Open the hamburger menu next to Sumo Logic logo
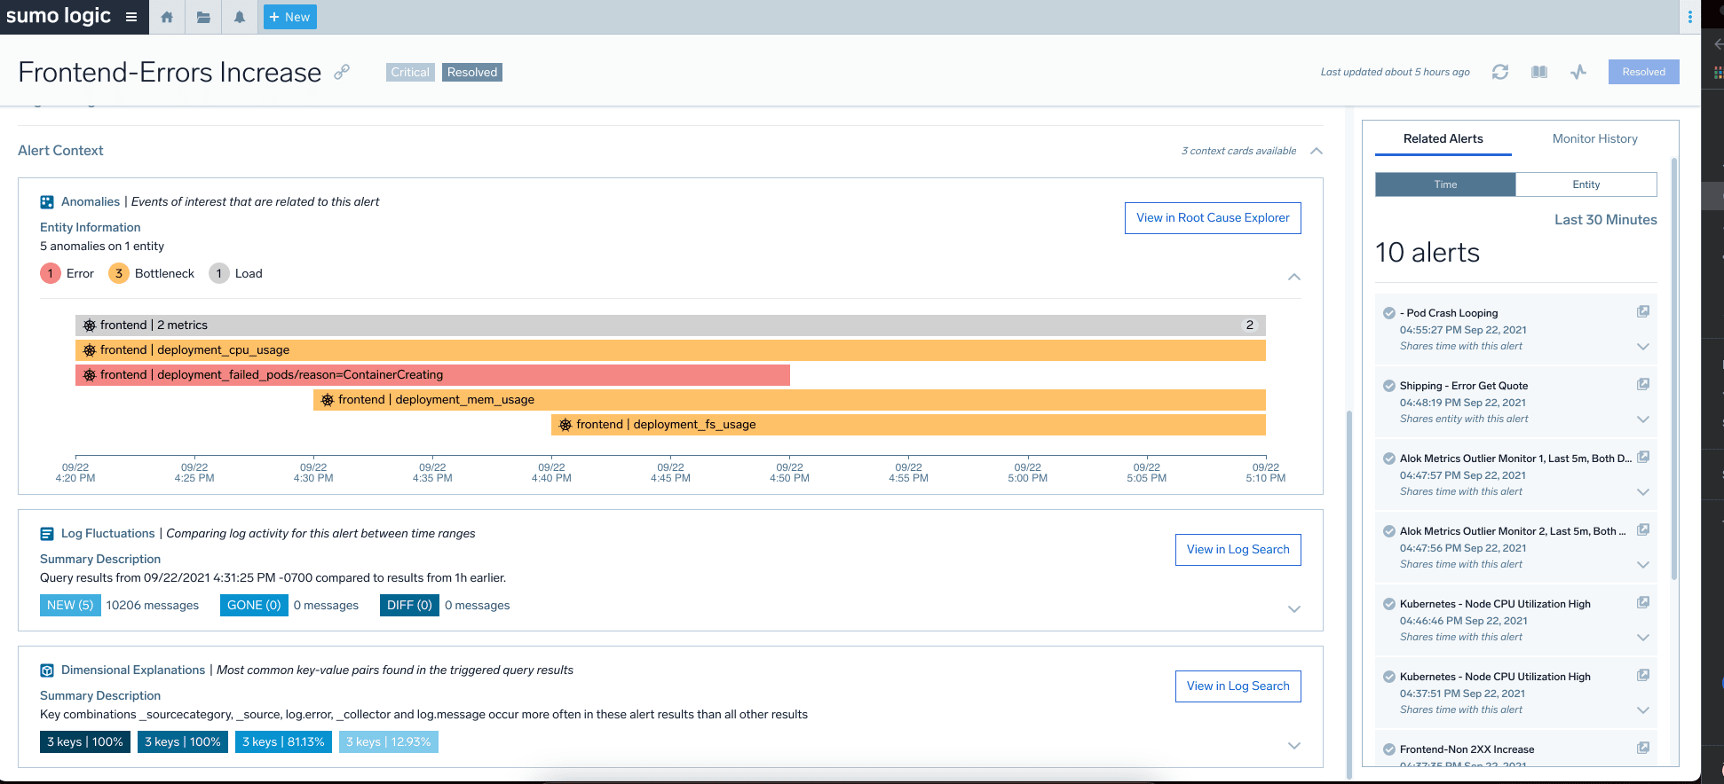The width and height of the screenshot is (1724, 784). 131,17
